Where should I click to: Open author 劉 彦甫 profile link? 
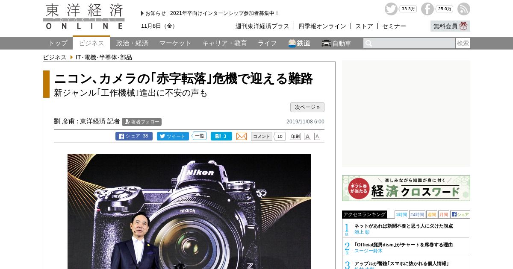tap(64, 121)
